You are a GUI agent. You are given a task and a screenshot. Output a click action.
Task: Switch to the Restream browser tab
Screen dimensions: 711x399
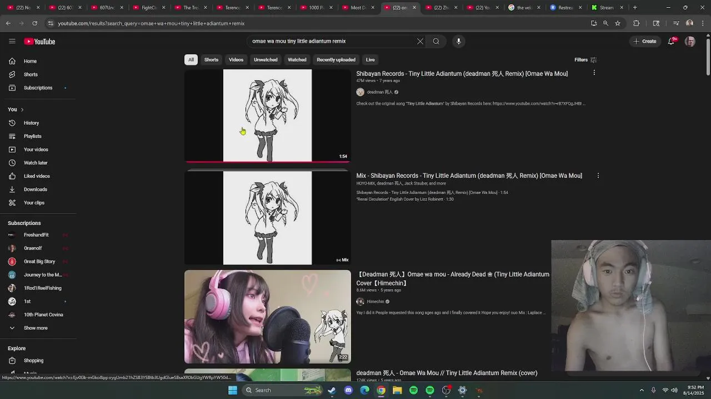(565, 7)
